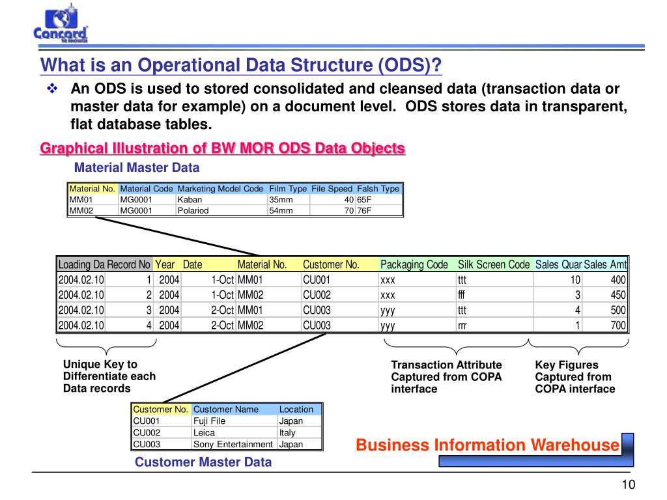The image size is (667, 500).
Task: Click the 'Material No.' header in material table
Action: pos(92,189)
